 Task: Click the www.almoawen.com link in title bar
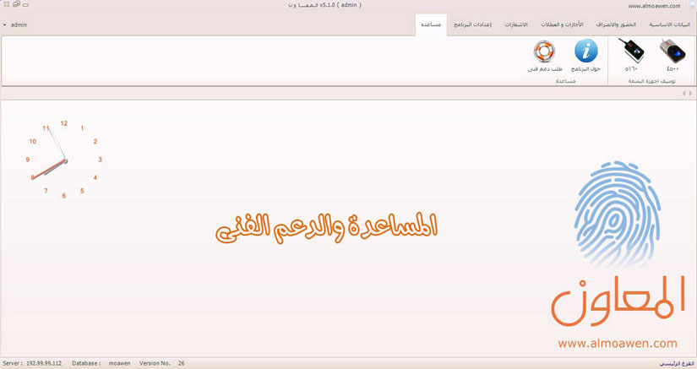pyautogui.click(x=654, y=6)
